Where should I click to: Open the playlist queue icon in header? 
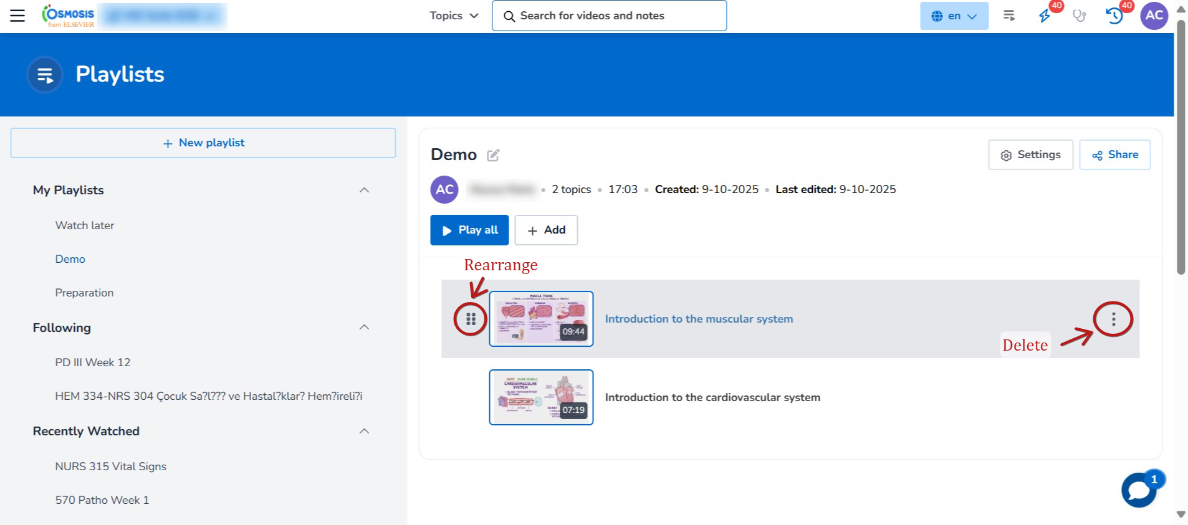1009,16
